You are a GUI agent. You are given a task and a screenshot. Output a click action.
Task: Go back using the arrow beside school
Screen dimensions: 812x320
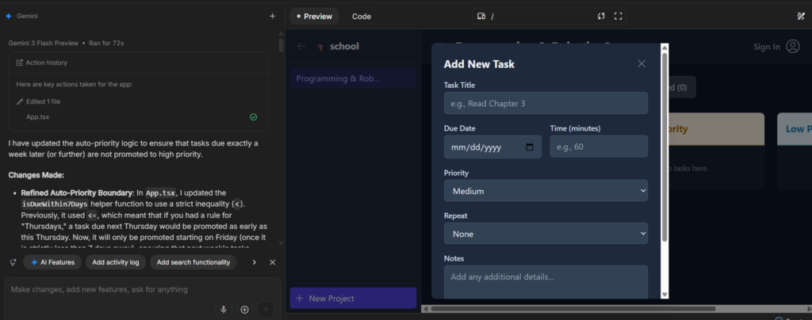301,46
